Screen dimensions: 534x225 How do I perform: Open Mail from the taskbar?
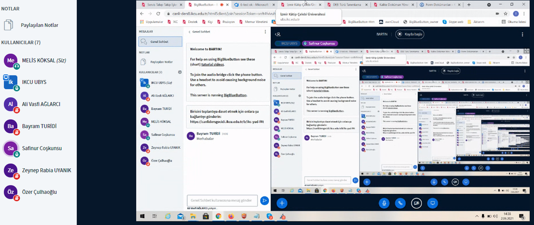[180, 216]
